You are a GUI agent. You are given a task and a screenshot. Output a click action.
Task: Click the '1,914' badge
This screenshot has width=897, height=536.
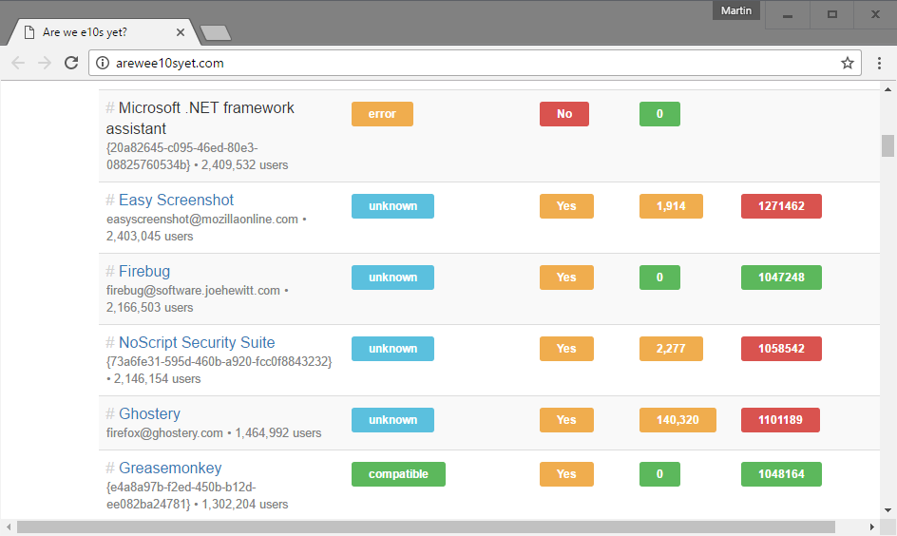(x=671, y=206)
